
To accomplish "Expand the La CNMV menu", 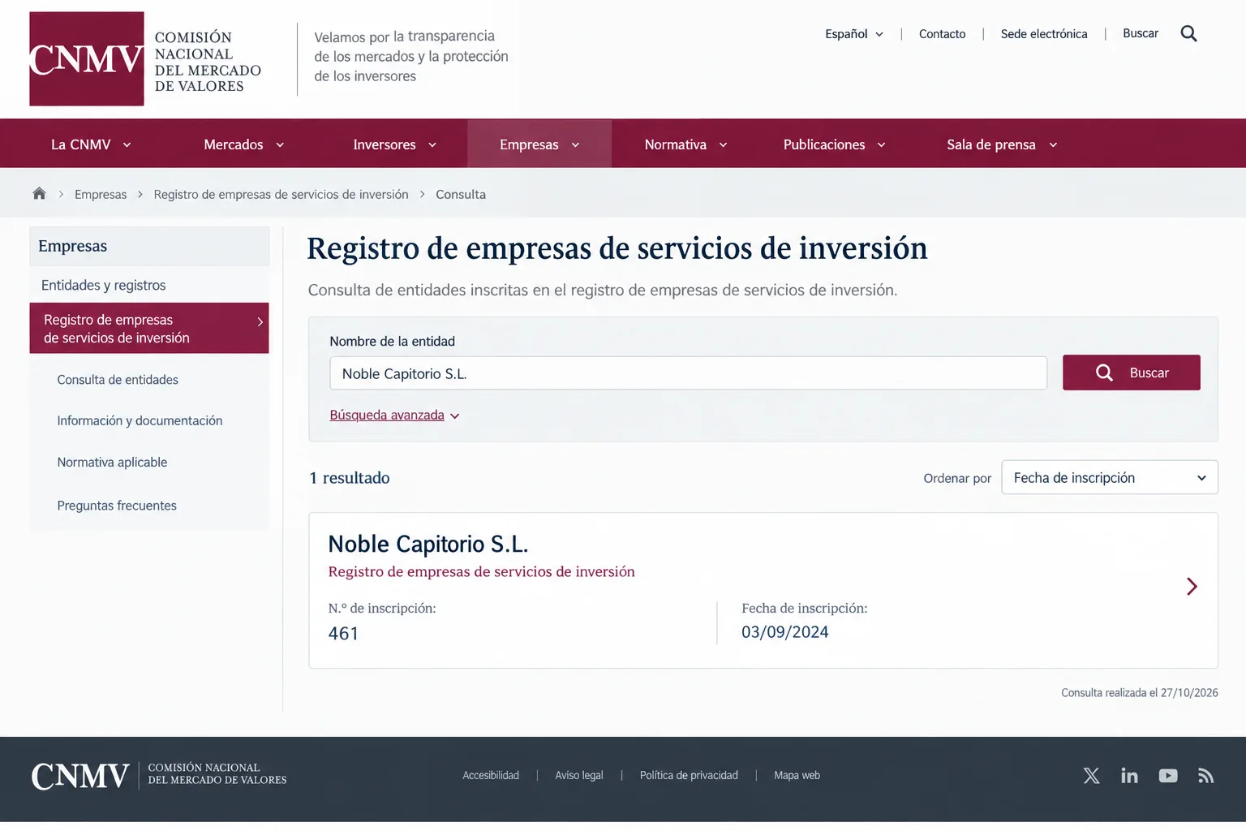I will (91, 144).
